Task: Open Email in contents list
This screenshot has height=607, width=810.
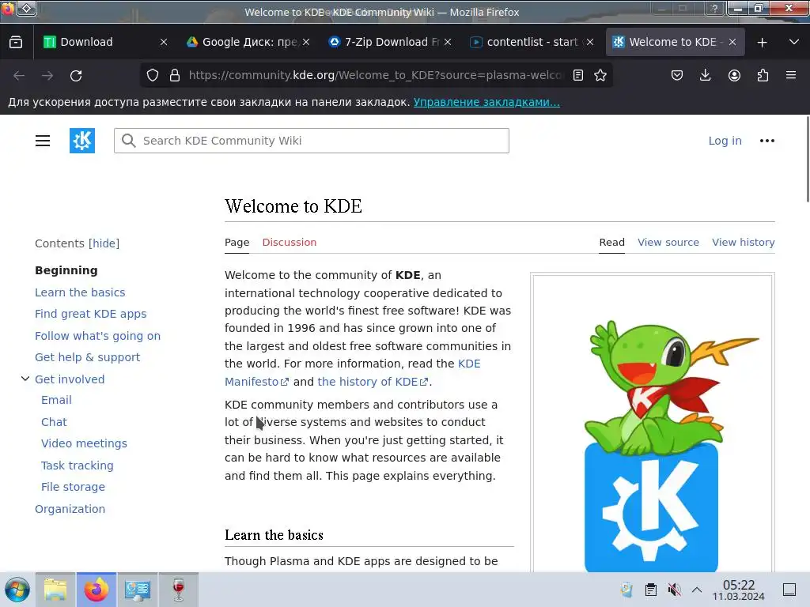Action: point(56,400)
